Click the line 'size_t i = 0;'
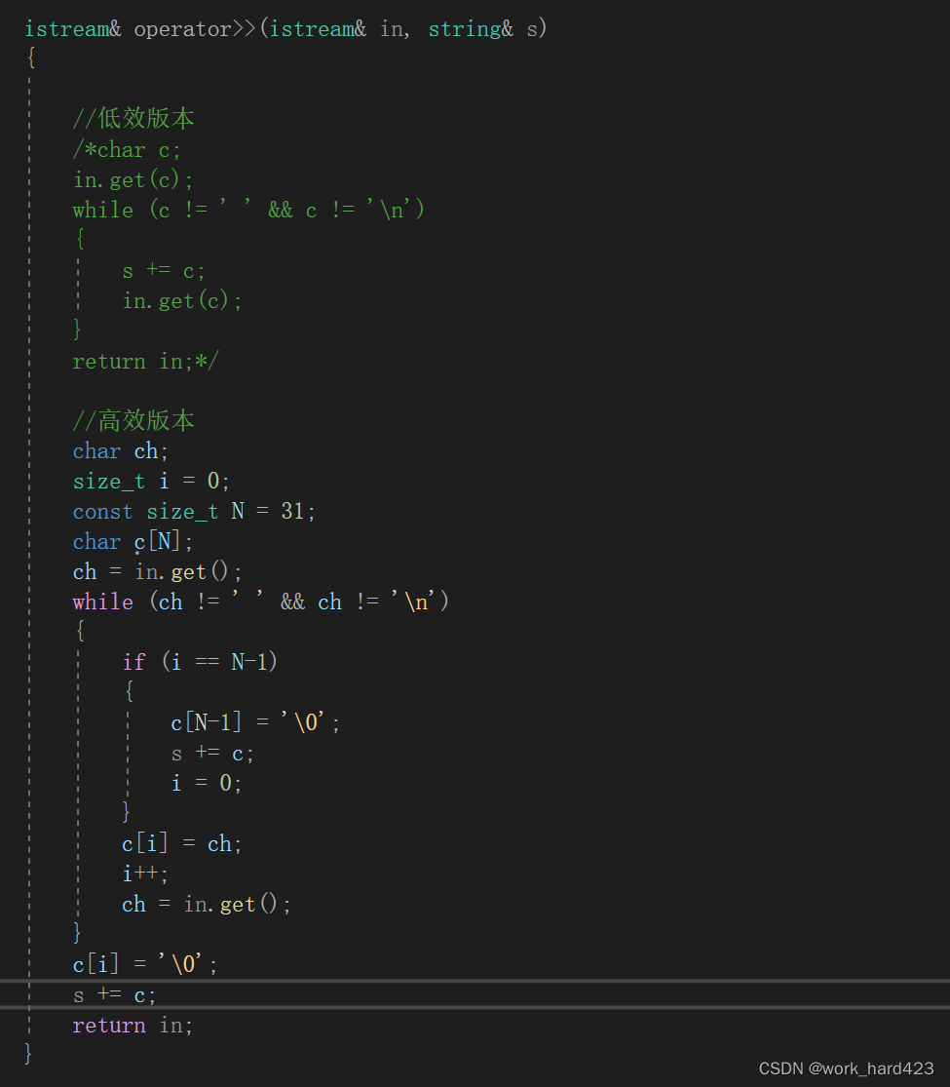This screenshot has width=950, height=1087. click(151, 482)
